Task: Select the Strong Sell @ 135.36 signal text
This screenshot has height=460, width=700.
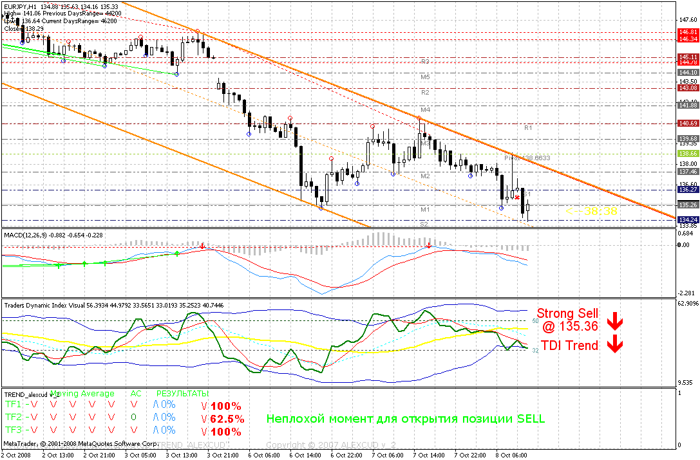Action: tap(568, 320)
